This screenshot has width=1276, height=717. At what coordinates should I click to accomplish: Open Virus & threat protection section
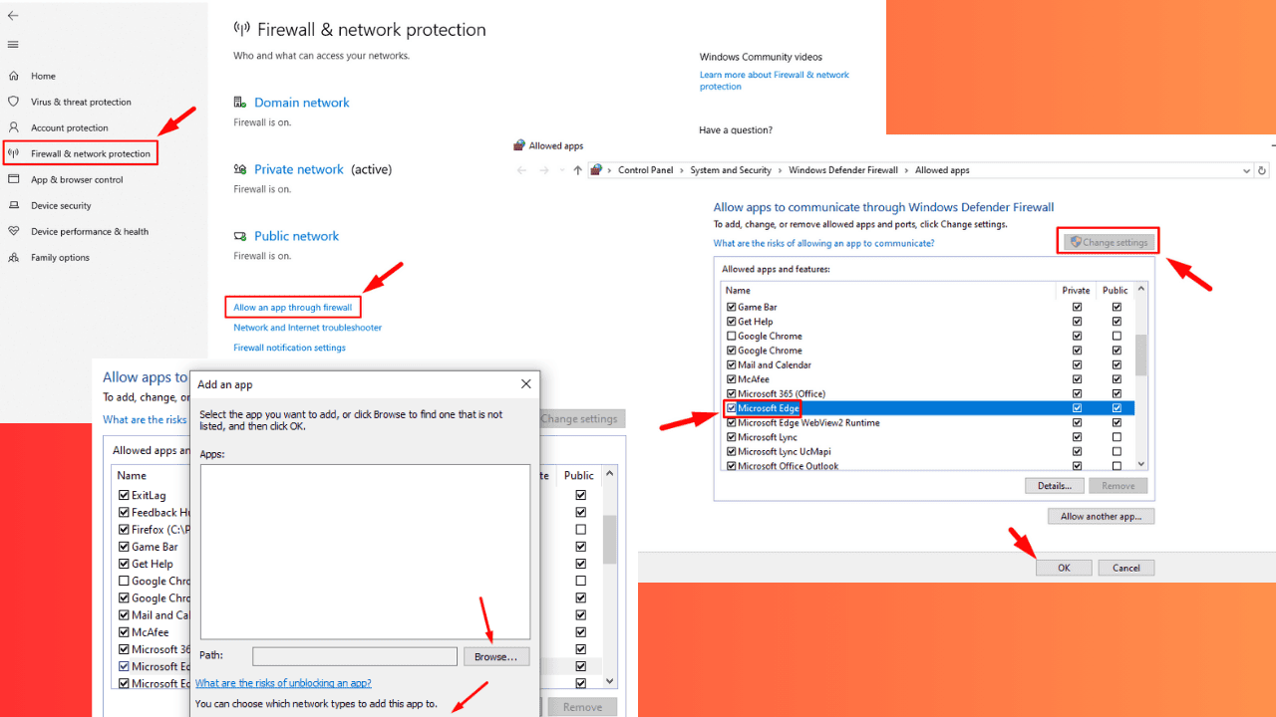point(81,102)
